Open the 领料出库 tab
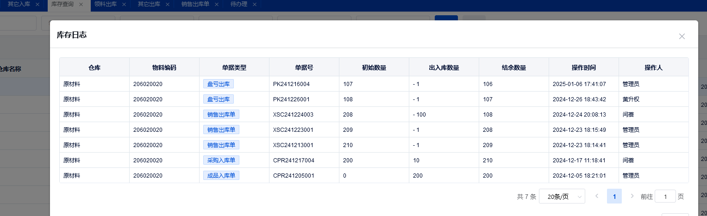Screen dimensions: 707x216 point(106,4)
